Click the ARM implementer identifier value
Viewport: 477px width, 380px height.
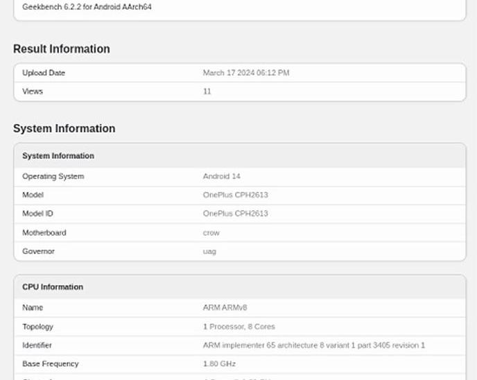point(313,345)
